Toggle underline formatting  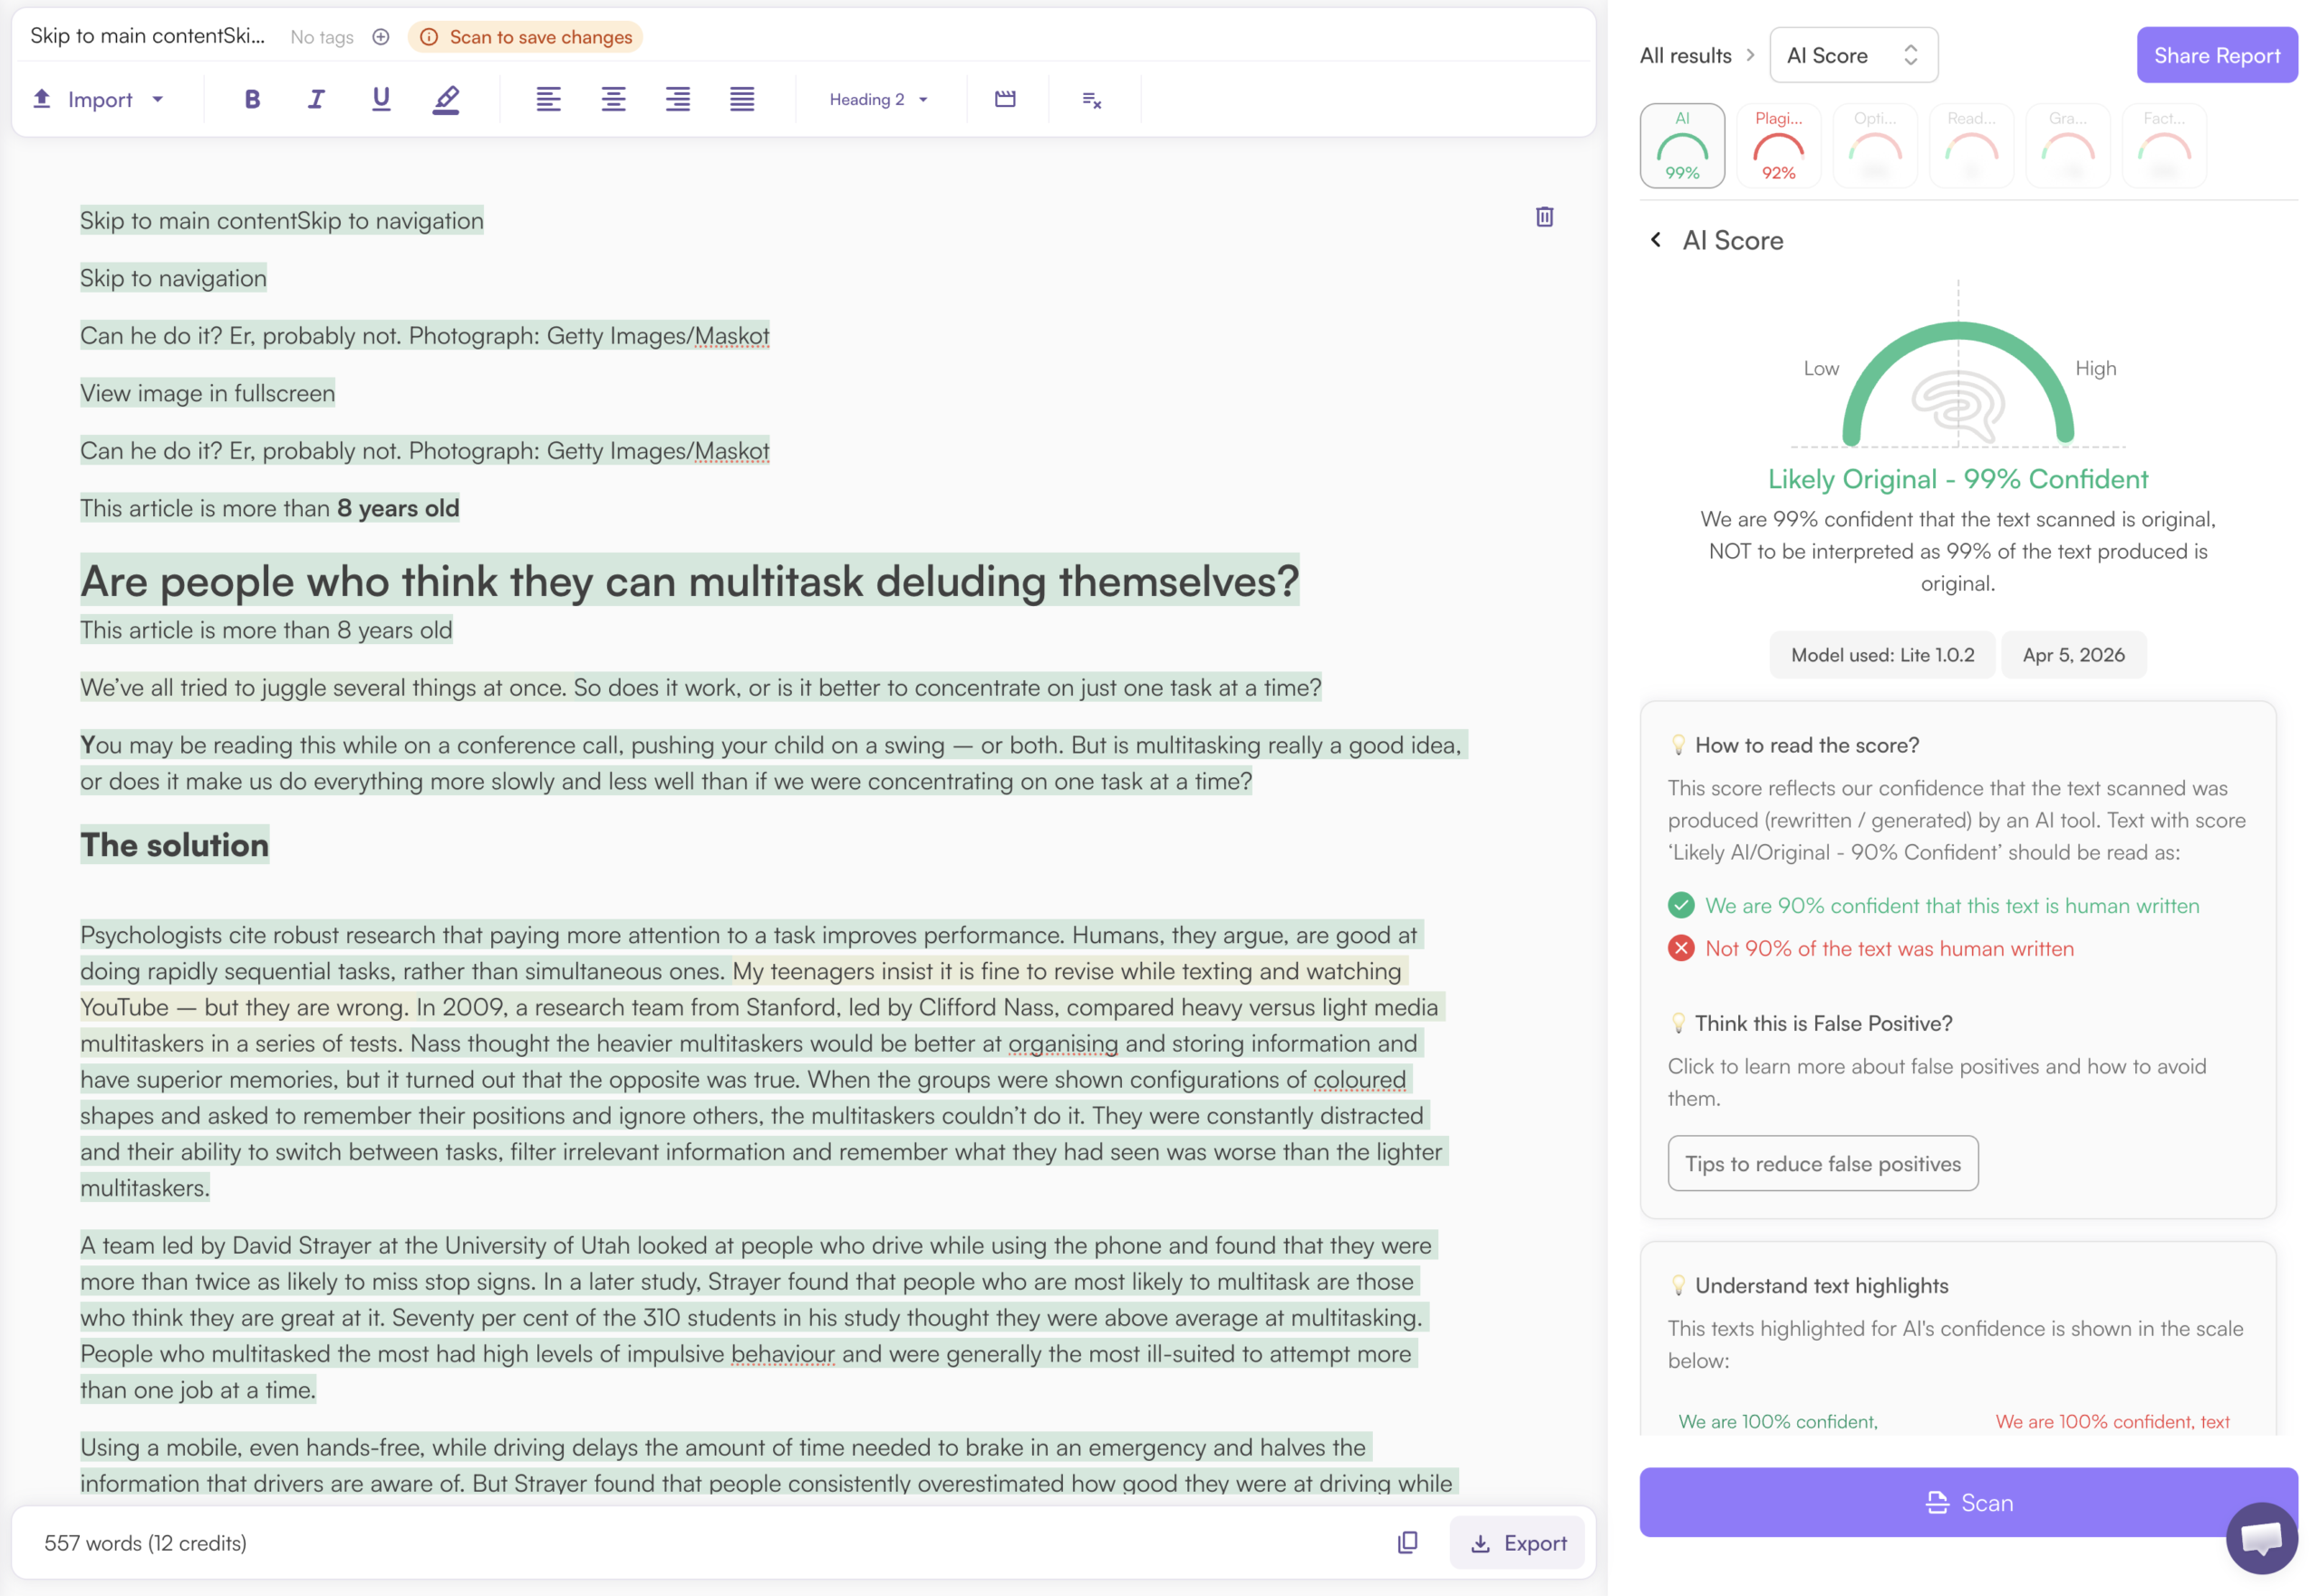382,99
